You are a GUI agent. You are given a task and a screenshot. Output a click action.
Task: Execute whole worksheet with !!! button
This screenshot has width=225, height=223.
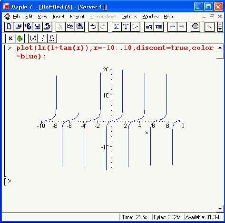coord(52,38)
